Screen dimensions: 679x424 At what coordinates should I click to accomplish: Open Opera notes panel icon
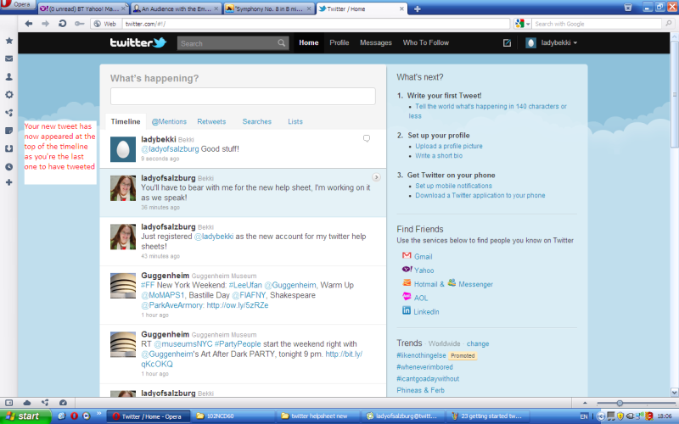click(8, 131)
